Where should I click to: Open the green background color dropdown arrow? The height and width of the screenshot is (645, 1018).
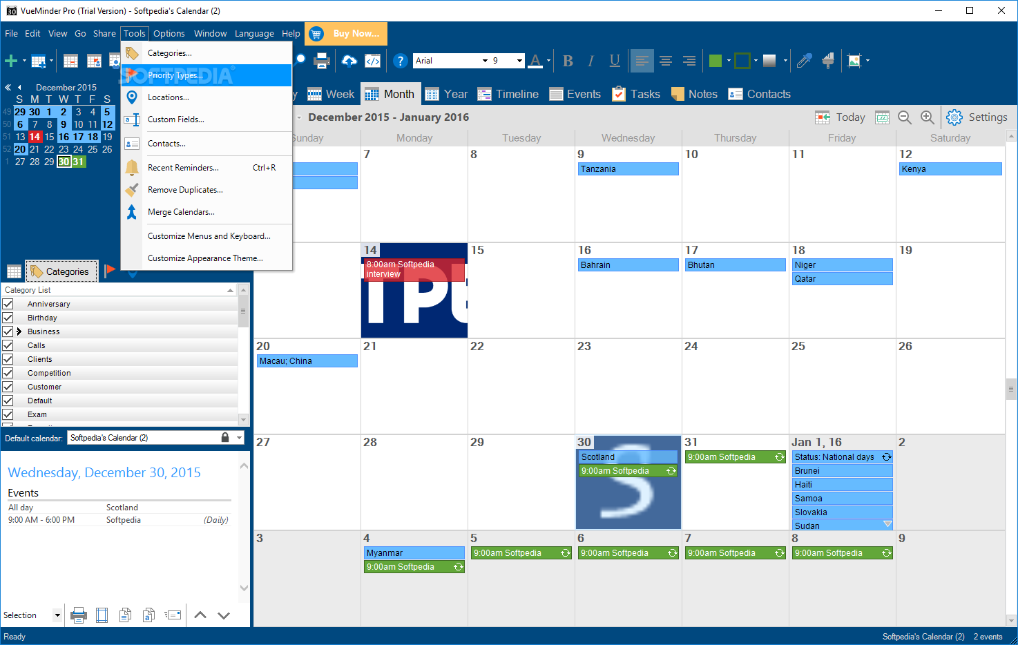728,61
